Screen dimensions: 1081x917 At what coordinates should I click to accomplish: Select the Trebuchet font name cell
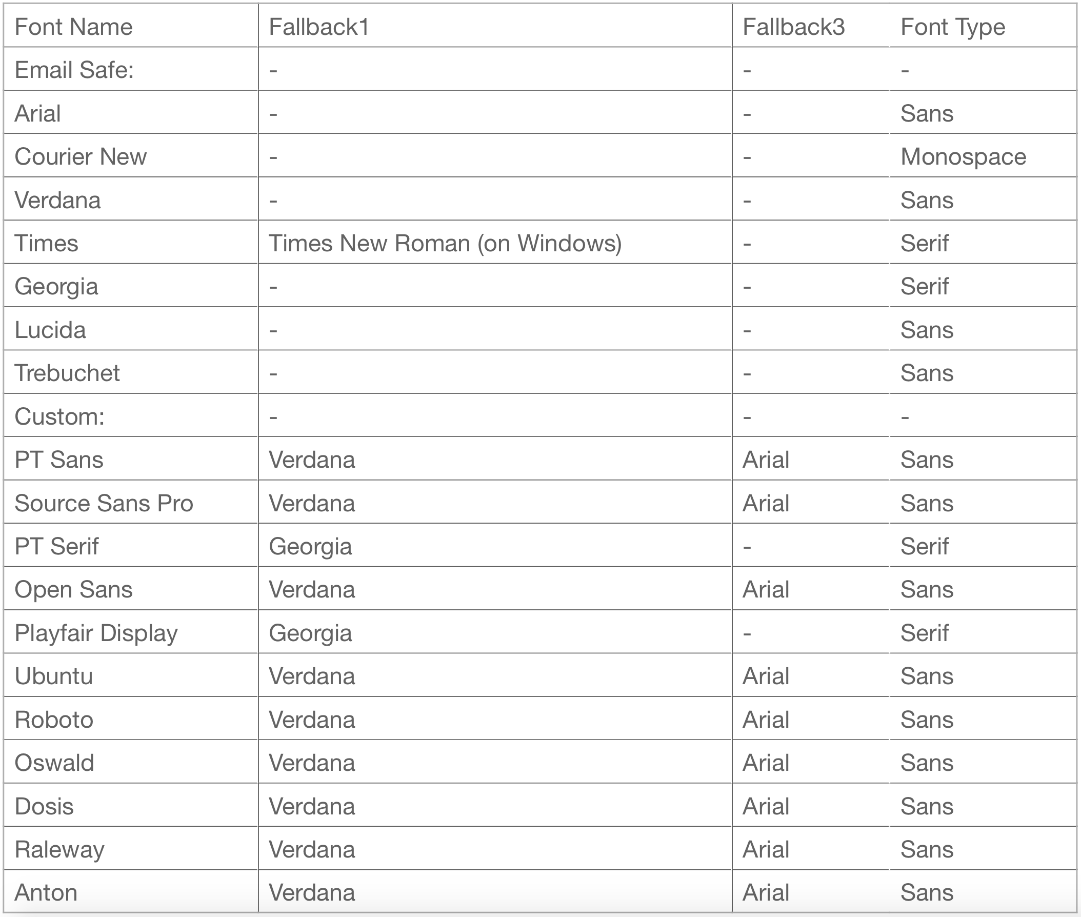click(x=67, y=373)
